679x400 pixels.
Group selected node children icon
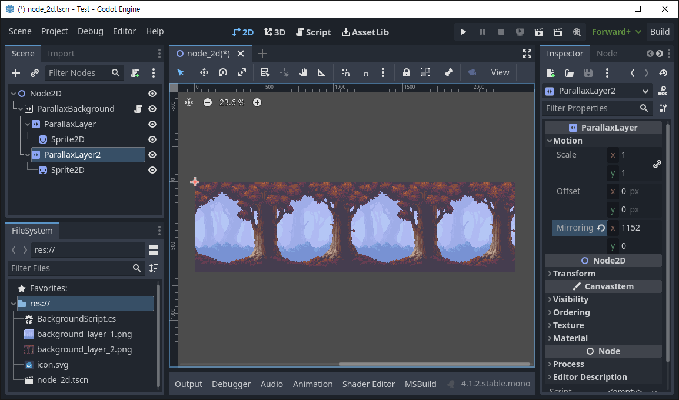coord(425,72)
